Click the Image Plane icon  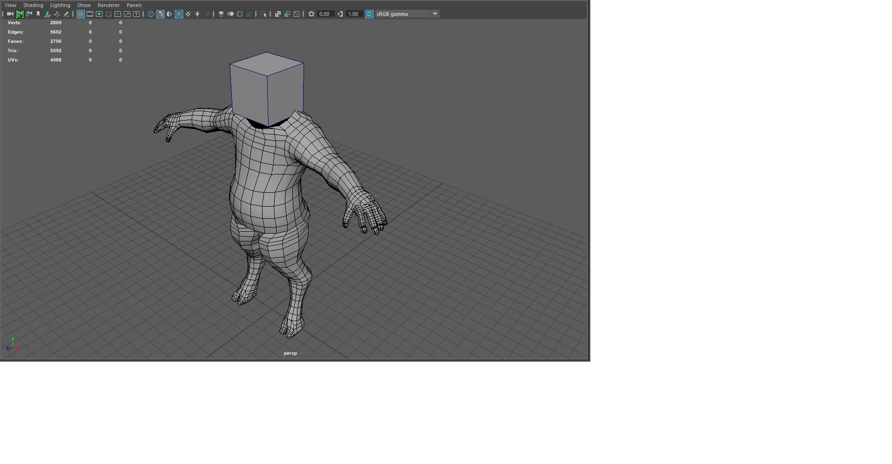[x=47, y=14]
